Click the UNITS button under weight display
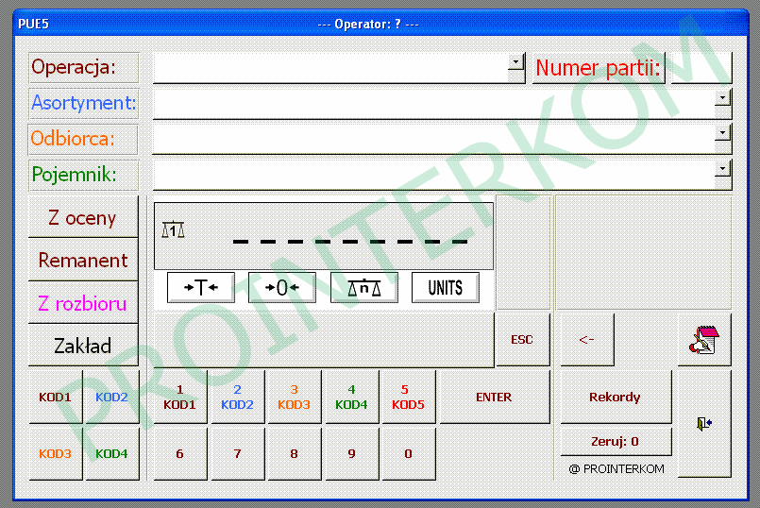This screenshot has width=760, height=508. 445,288
